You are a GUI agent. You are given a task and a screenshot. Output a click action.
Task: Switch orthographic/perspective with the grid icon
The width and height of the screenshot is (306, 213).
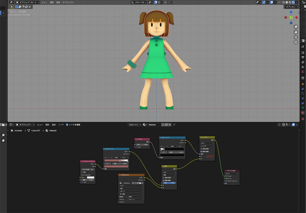point(296,42)
